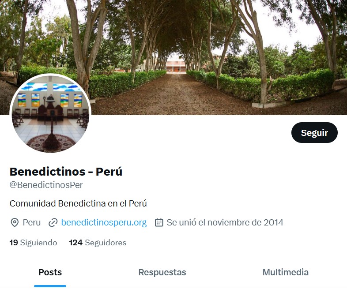Click the Peru location text
Image resolution: width=347 pixels, height=289 pixels.
pyautogui.click(x=32, y=222)
